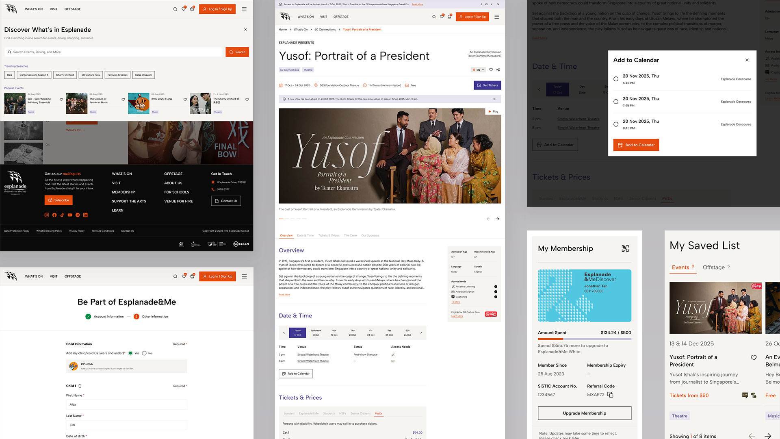Viewport: 780px width, 439px height.
Task: Click the search magnifier icon in the Discover page header
Action: 175,9
